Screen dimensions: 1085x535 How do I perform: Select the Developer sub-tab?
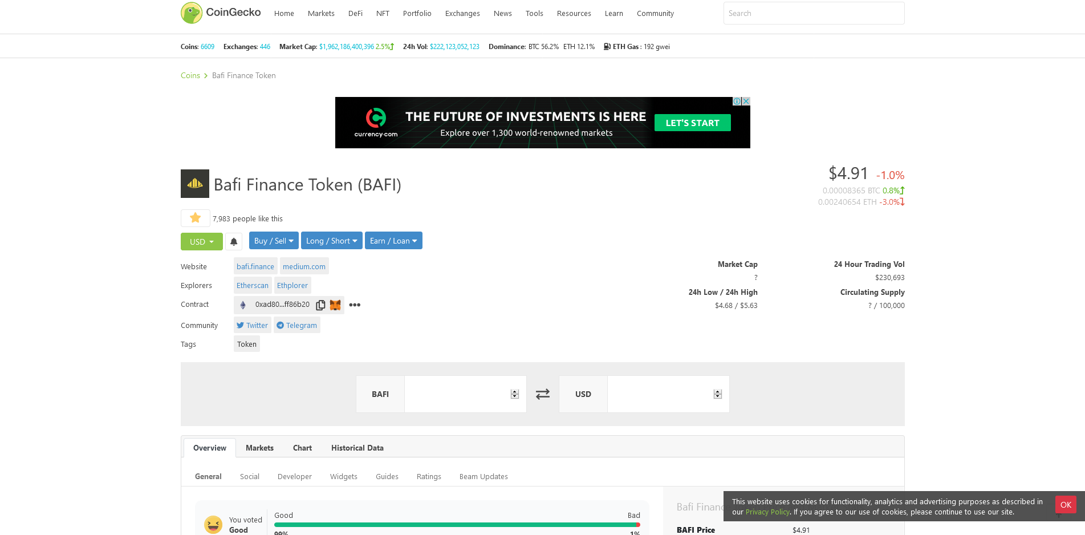[x=295, y=476]
